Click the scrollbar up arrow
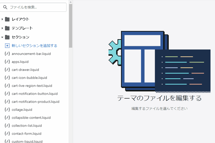 (70, 2)
